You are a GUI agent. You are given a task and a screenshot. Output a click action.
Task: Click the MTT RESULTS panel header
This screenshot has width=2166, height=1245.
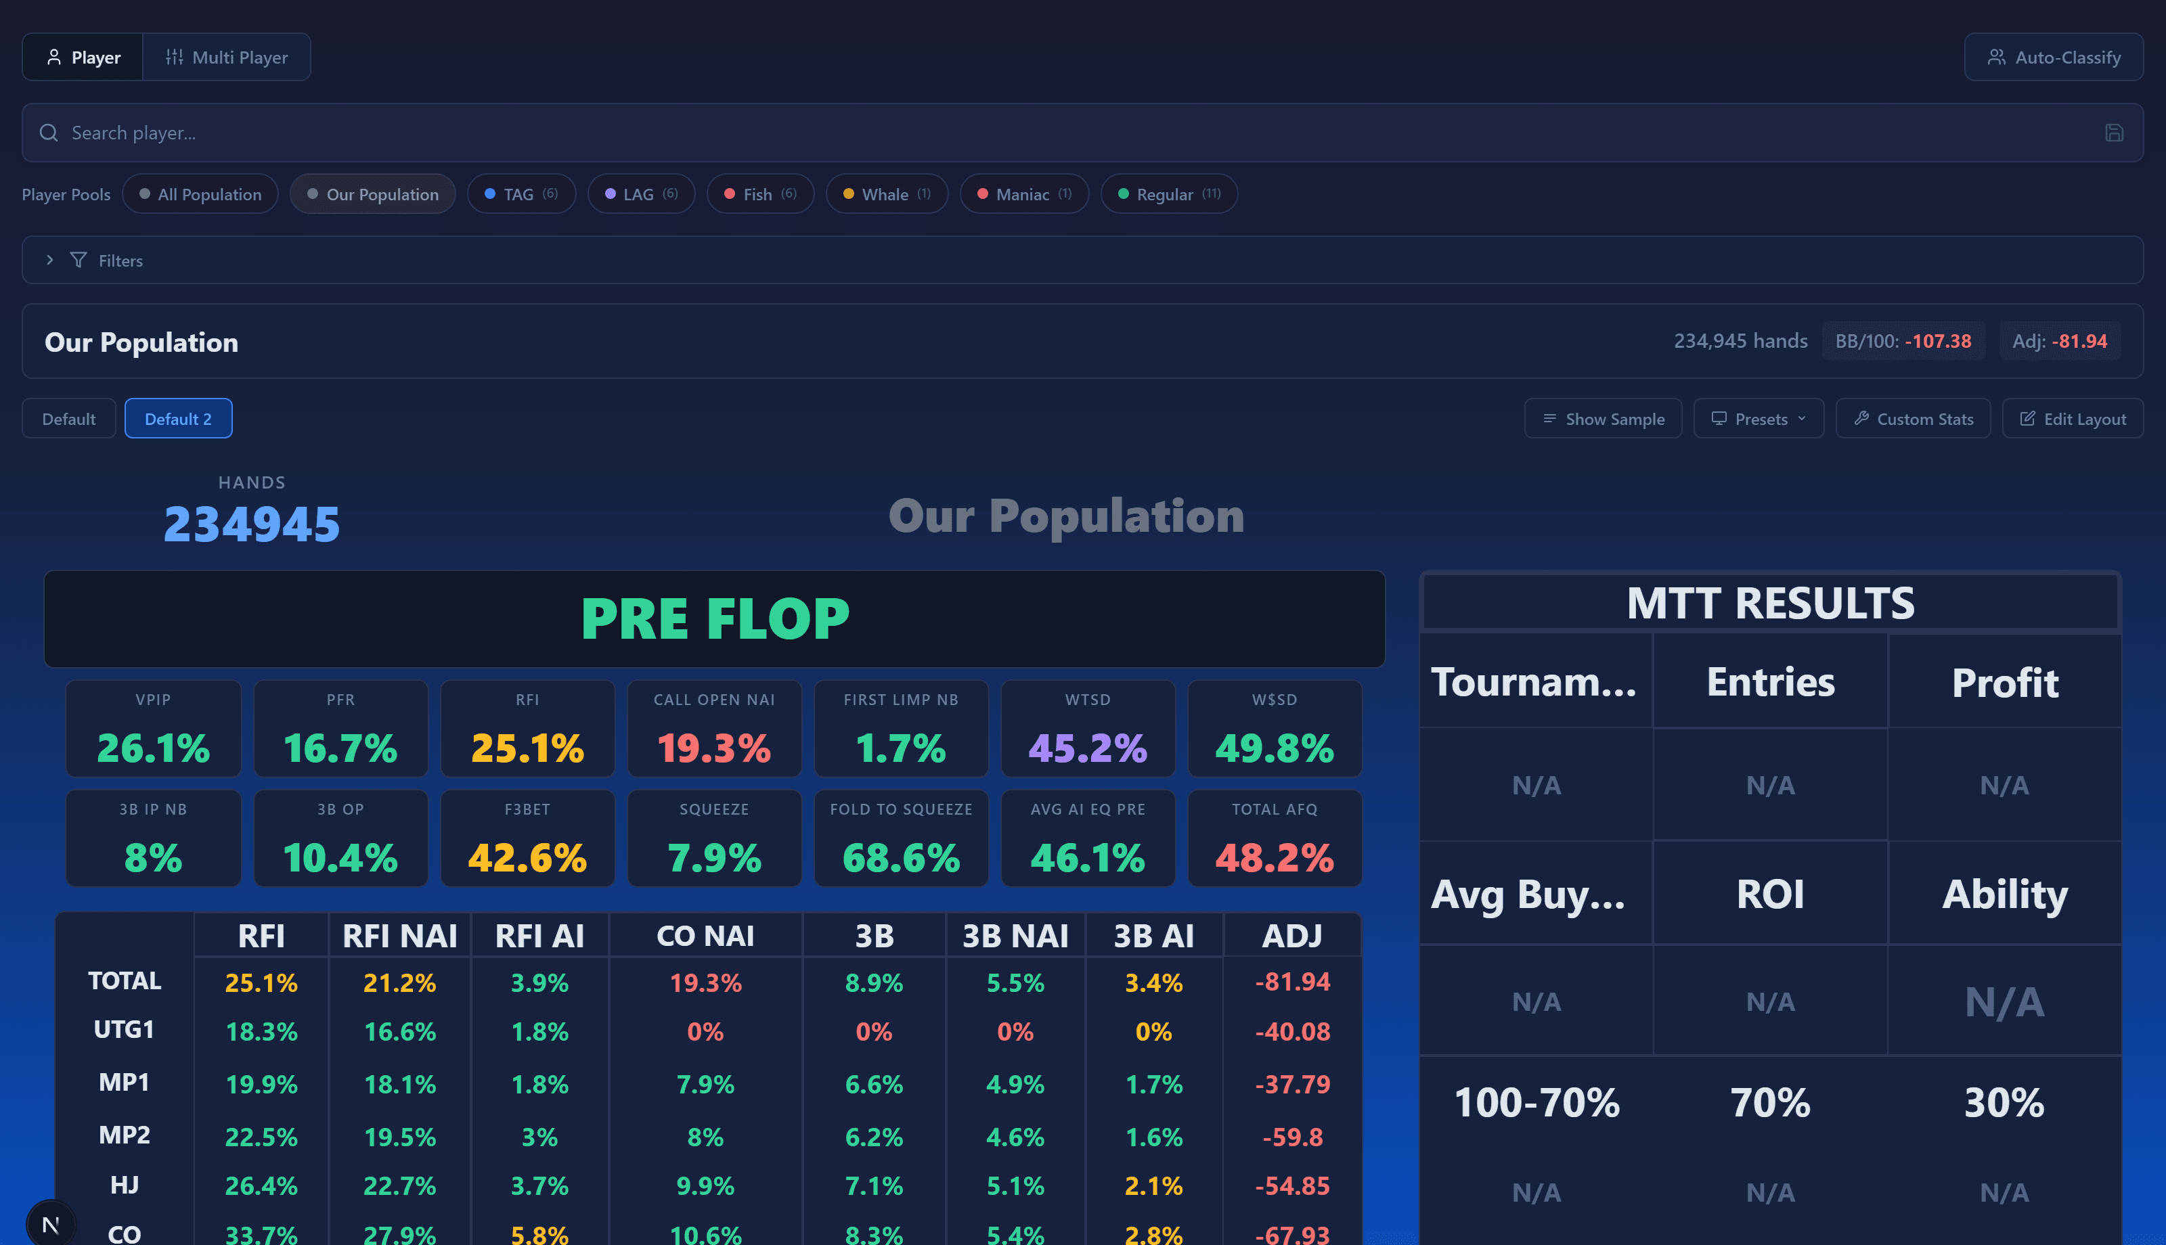(1770, 603)
